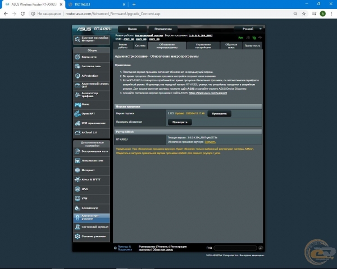Click the green App status icon
The height and width of the screenshot is (269, 337).
240,38
